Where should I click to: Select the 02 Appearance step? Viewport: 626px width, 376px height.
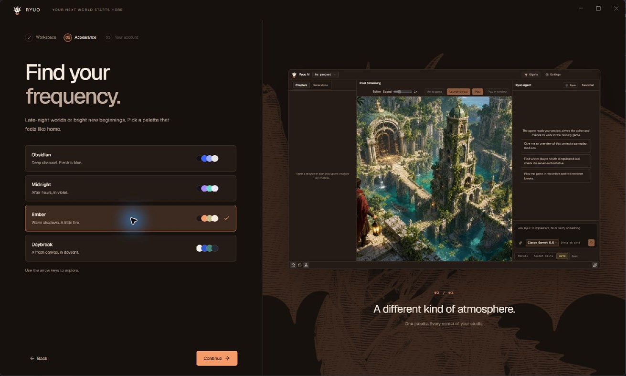tap(80, 37)
